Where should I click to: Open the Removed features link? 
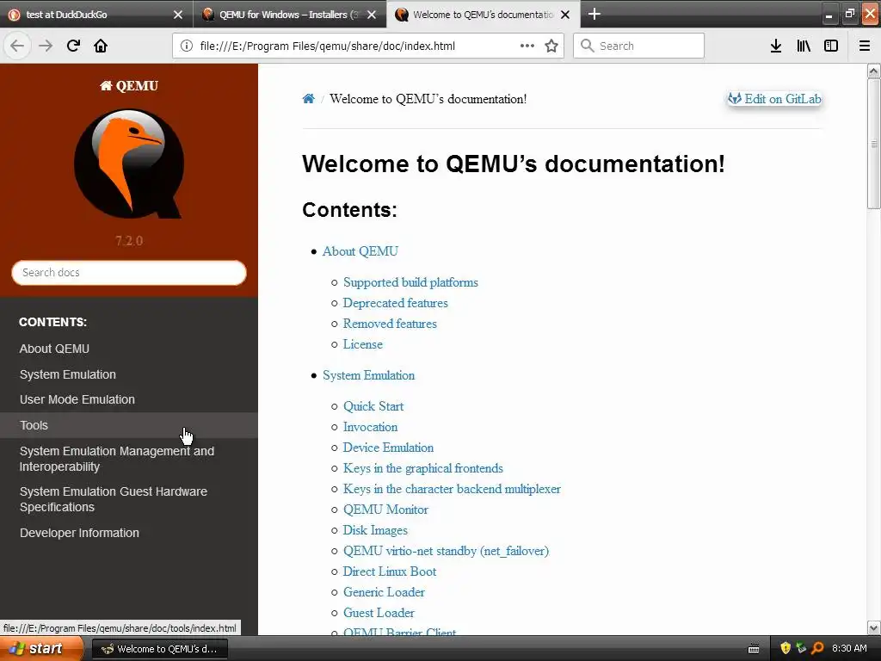(x=390, y=324)
